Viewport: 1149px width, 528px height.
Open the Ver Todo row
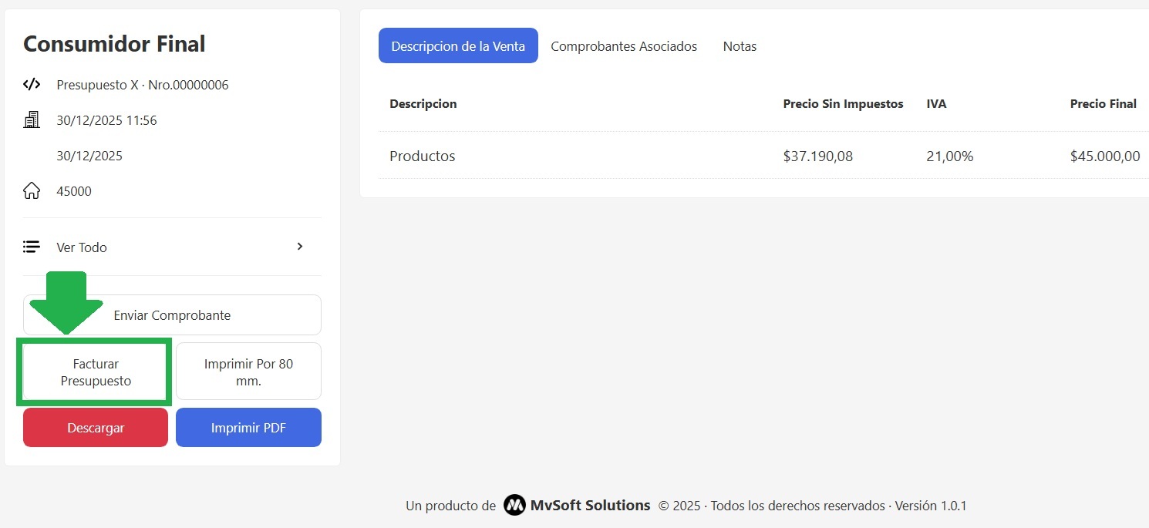point(171,247)
